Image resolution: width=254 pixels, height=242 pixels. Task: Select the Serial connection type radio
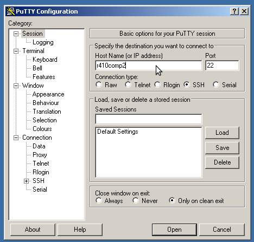[x=216, y=84]
